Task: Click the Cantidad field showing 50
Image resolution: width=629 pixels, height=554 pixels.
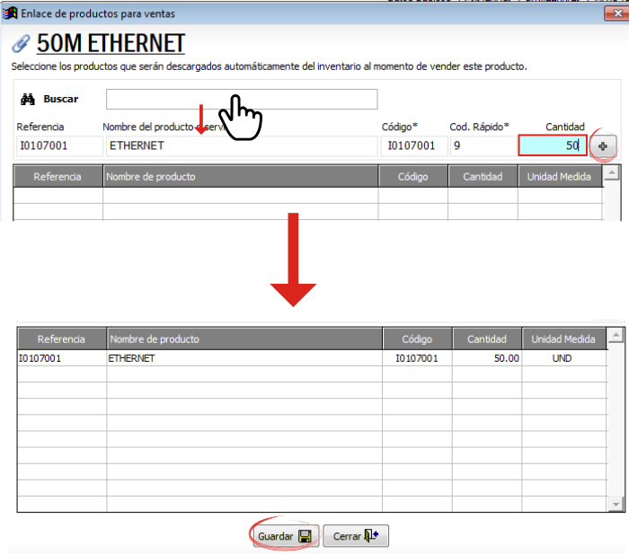Action: tap(553, 145)
